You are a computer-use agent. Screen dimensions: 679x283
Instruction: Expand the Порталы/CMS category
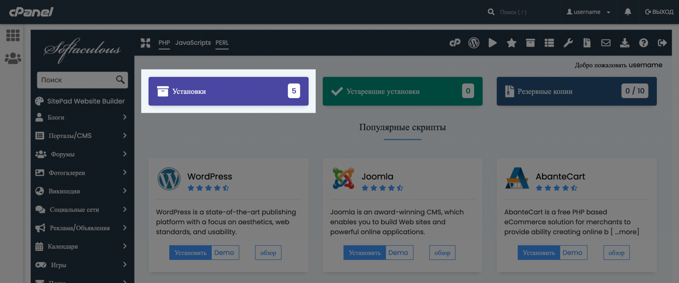tap(81, 135)
